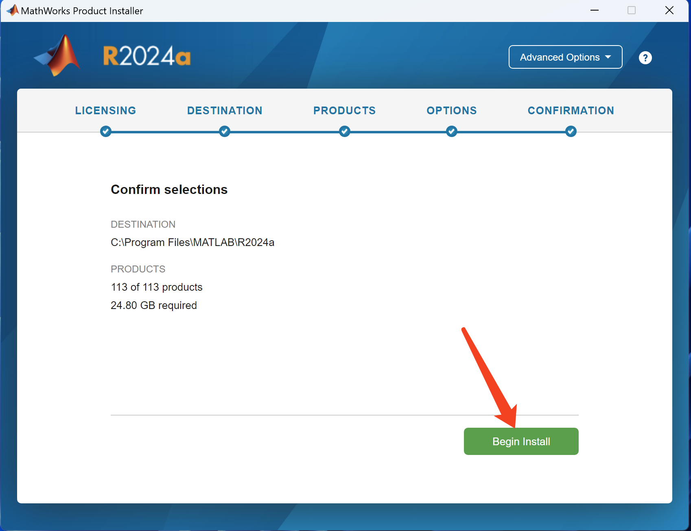Select the CONFIRMATION step label
Viewport: 691px width, 531px height.
pyautogui.click(x=571, y=111)
